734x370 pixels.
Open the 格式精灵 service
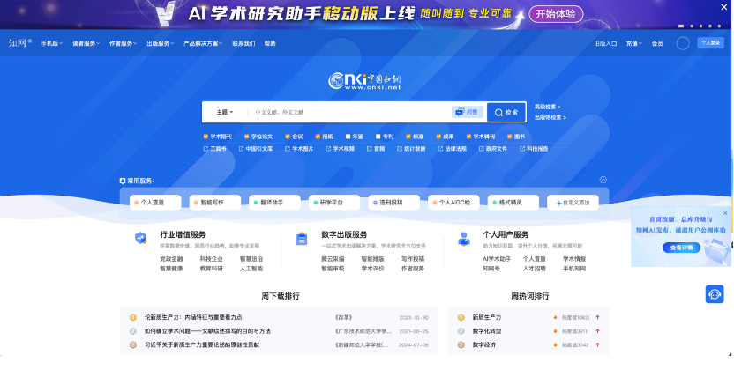tap(513, 203)
